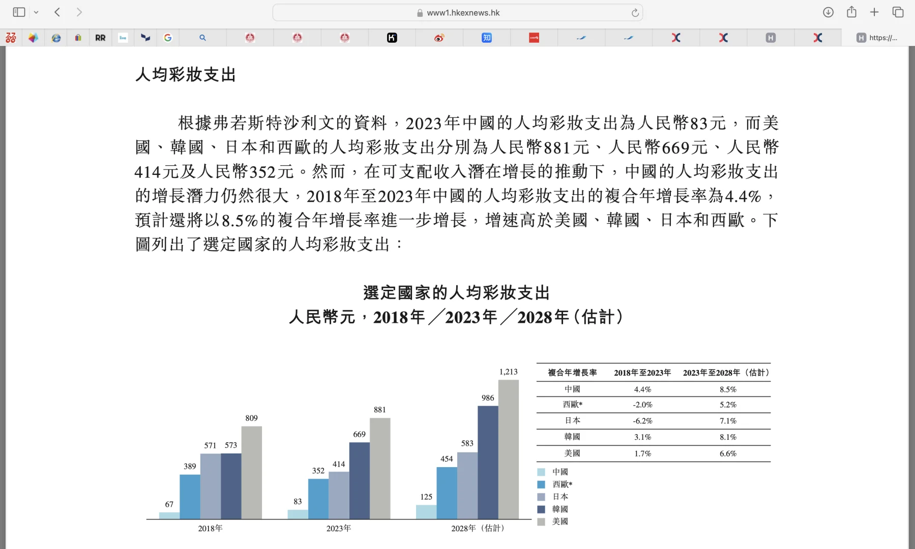
Task: Switch to the Weibo tab
Action: [439, 38]
